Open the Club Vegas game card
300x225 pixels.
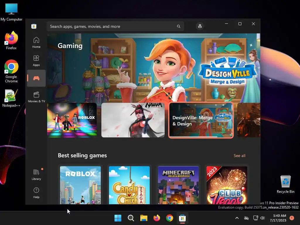pyautogui.click(x=227, y=185)
